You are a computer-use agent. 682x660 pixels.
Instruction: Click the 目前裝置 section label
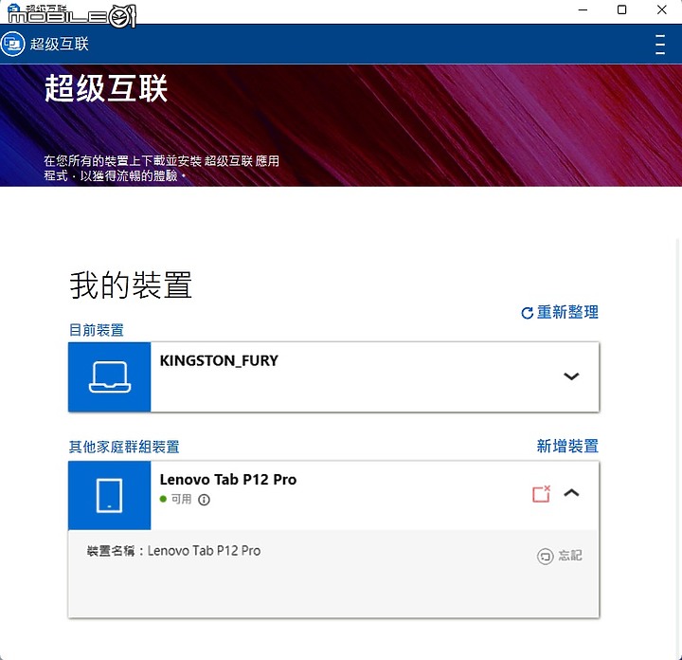pos(96,330)
